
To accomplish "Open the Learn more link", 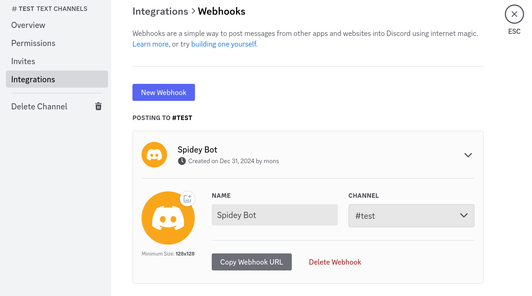I will (x=151, y=44).
